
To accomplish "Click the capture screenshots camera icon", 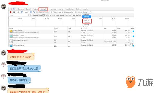I will (18, 12).
